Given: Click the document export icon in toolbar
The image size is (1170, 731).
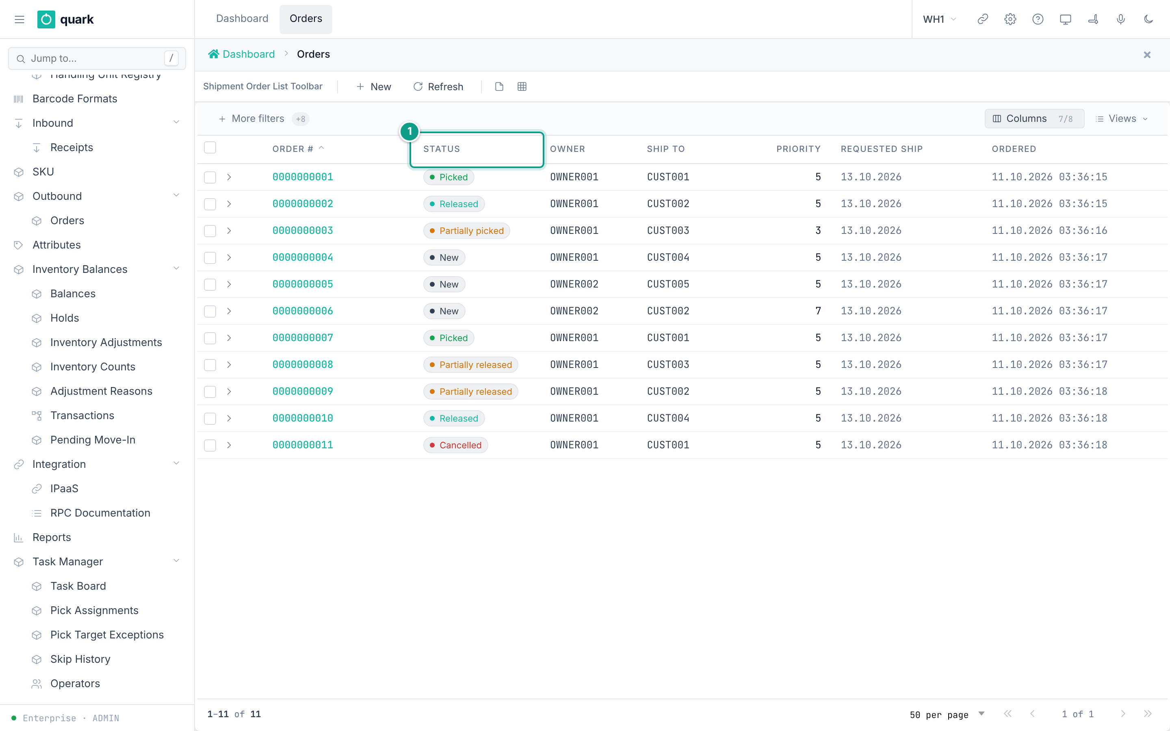Looking at the screenshot, I should (499, 87).
